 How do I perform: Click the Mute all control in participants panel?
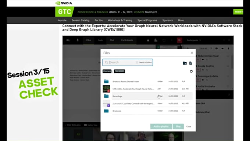[x=204, y=48]
